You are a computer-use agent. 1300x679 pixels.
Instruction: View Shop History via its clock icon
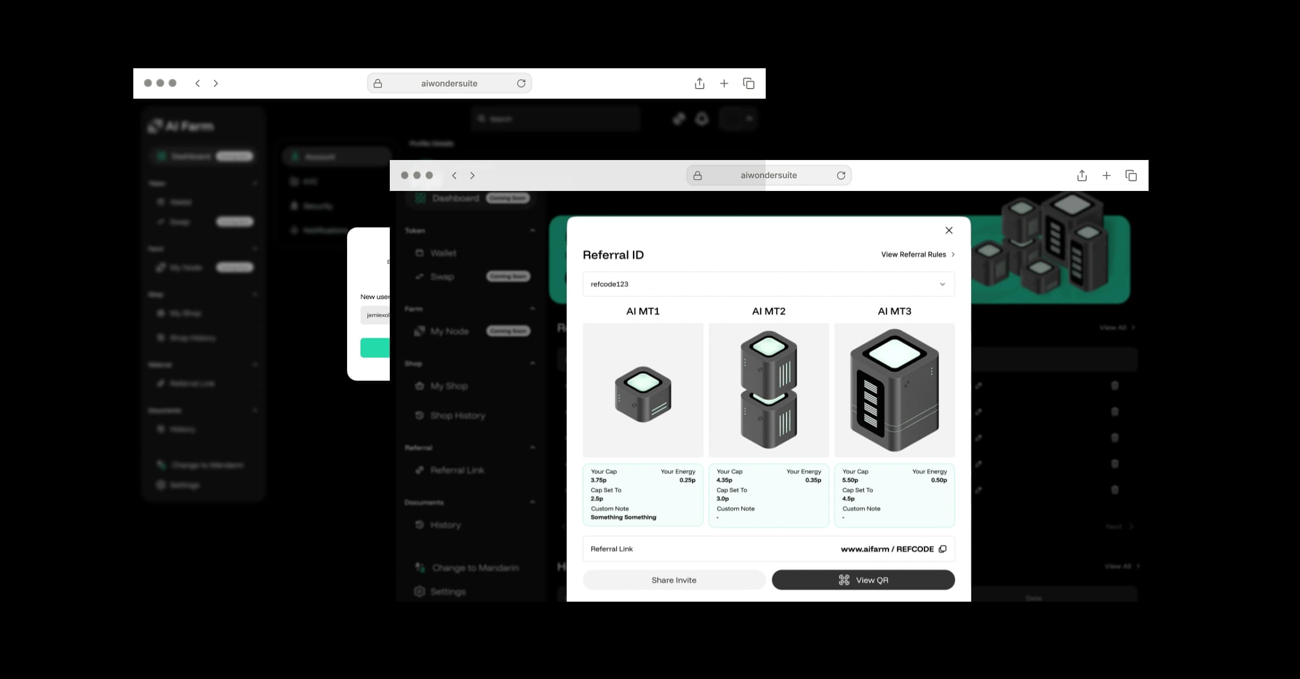pos(420,416)
